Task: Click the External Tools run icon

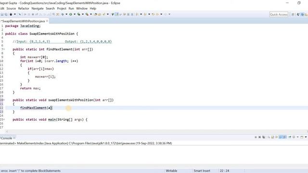Action: tap(87, 14)
